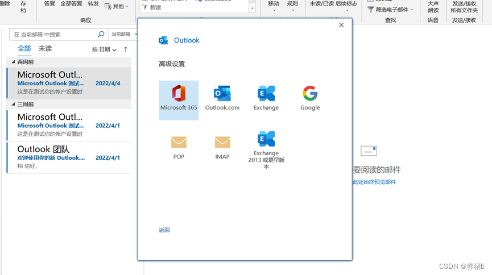The height and width of the screenshot is (275, 492).
Task: Open the Microsoft Outlook email dated 2022/4/1
Action: coord(69,125)
